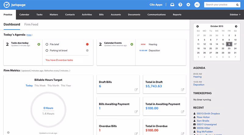
Task: Add a calendar event with green plus
Action: [132, 44]
